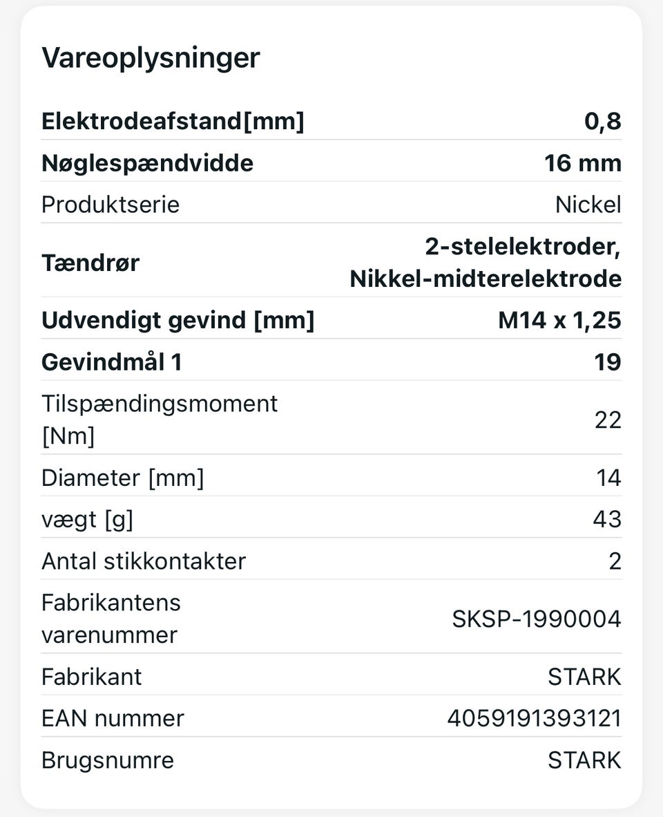
Task: Select the Gevindmål 1 label
Action: (111, 362)
